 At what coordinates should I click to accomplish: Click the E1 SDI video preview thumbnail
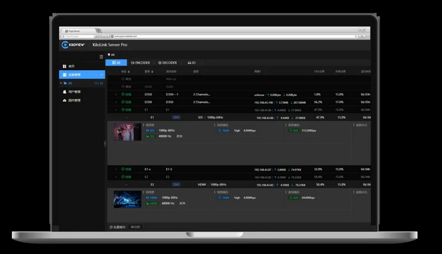pyautogui.click(x=128, y=133)
